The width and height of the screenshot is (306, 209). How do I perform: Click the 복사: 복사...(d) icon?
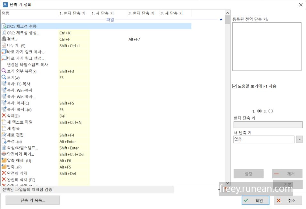pyautogui.click(x=4, y=109)
